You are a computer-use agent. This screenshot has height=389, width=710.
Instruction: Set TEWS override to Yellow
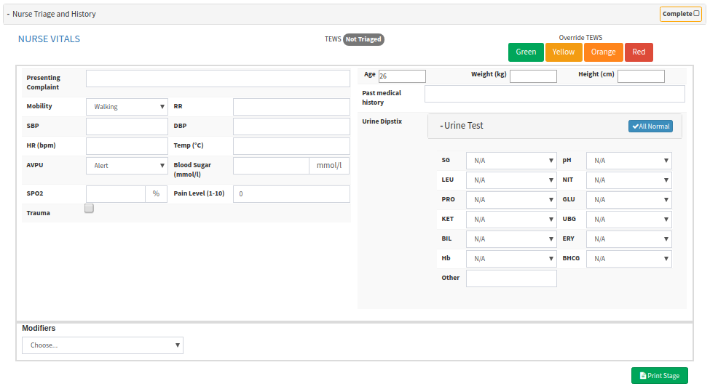[x=563, y=52]
